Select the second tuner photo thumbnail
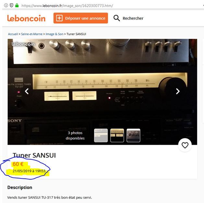204x203 pixels. tap(117, 135)
